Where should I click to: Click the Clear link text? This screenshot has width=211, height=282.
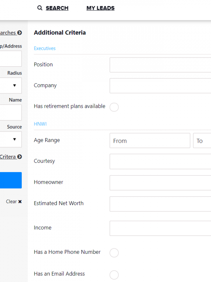11,202
